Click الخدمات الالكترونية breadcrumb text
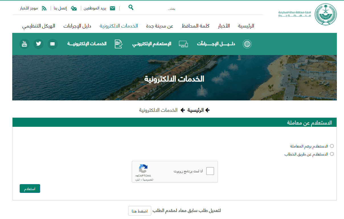The height and width of the screenshot is (219, 344). pos(158,110)
